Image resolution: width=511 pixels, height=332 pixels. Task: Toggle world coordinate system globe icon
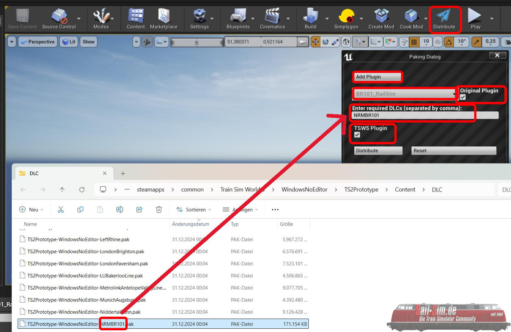pyautogui.click(x=346, y=42)
